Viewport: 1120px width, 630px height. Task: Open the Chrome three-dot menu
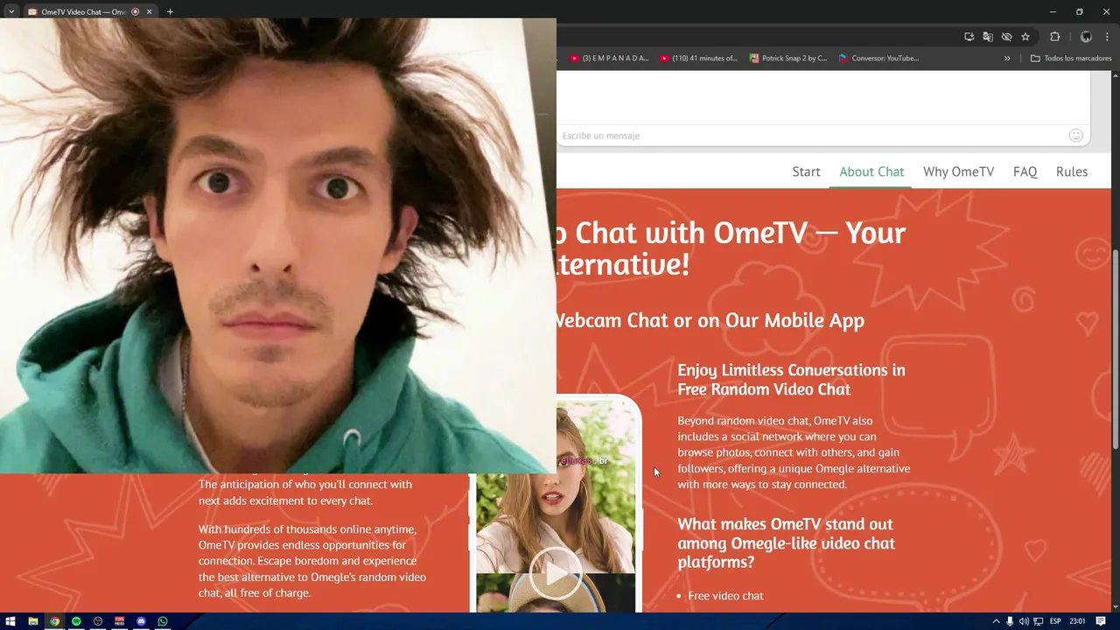pyautogui.click(x=1107, y=37)
